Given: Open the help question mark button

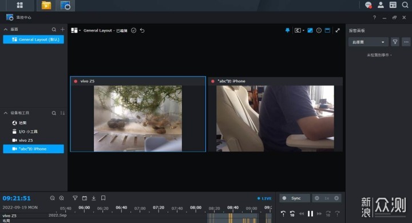Looking at the screenshot, I should point(374,18).
